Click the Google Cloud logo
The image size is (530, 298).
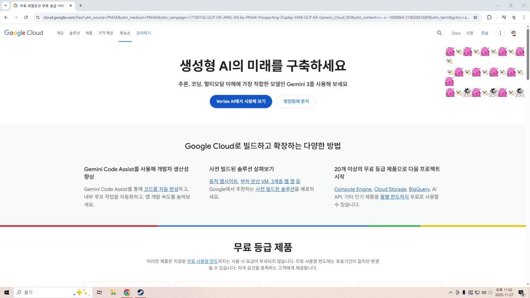coord(24,33)
